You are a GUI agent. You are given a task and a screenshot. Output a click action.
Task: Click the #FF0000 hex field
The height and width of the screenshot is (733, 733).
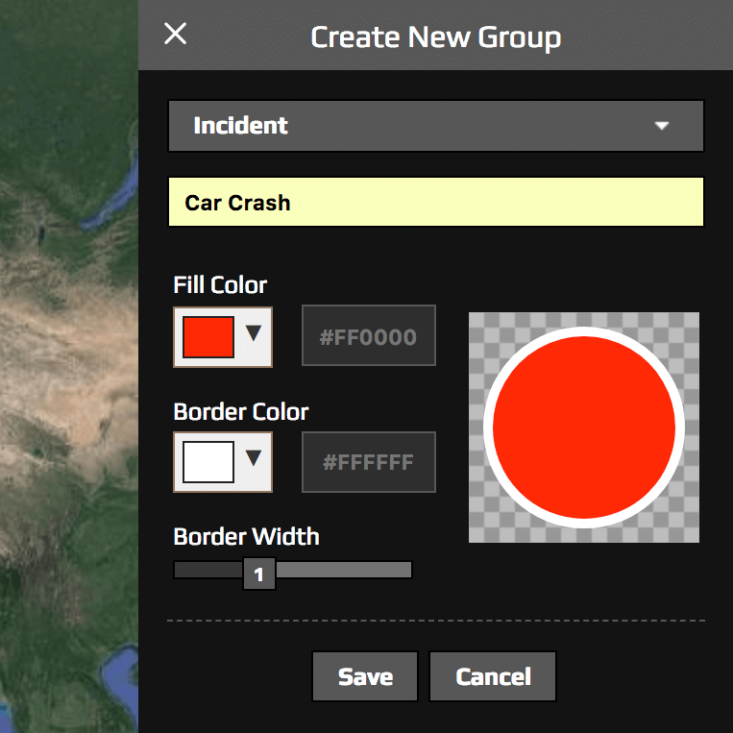pyautogui.click(x=369, y=335)
